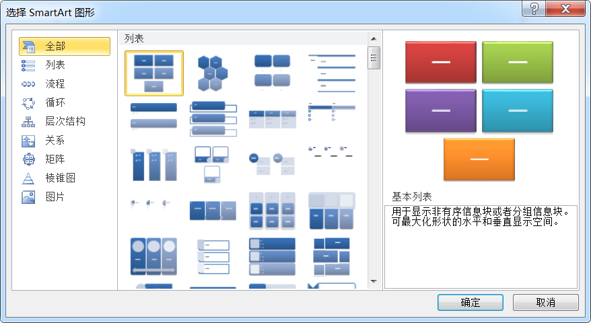This screenshot has width=591, height=323.
Task: Pick the grouped columns grid list layout
Action: tap(272, 211)
